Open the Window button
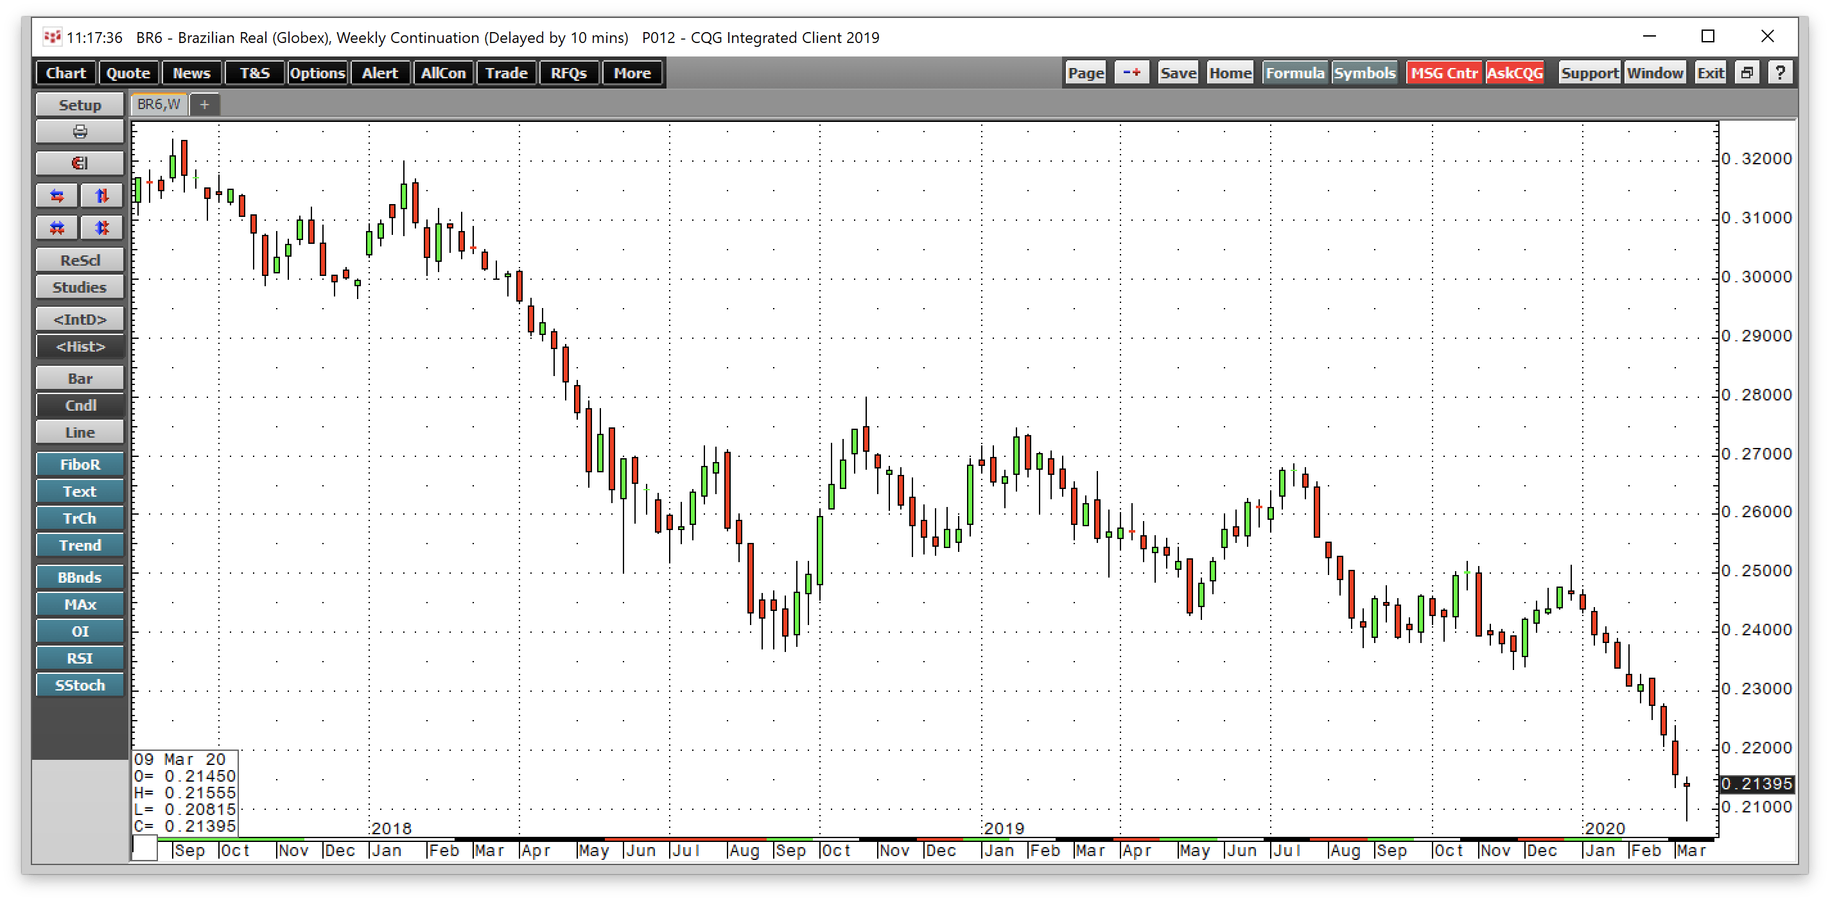This screenshot has height=901, width=1830. [1655, 73]
